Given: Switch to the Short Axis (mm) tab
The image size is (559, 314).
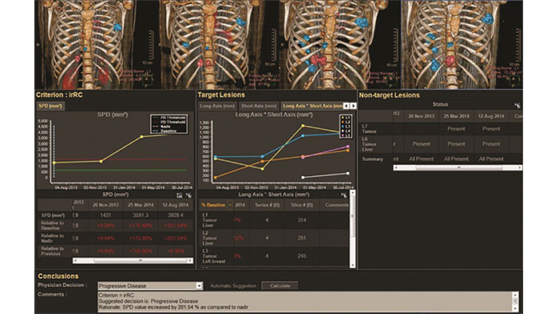Looking at the screenshot, I should point(259,106).
